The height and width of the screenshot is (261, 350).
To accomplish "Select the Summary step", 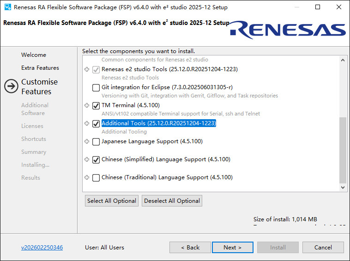I will pos(34,152).
